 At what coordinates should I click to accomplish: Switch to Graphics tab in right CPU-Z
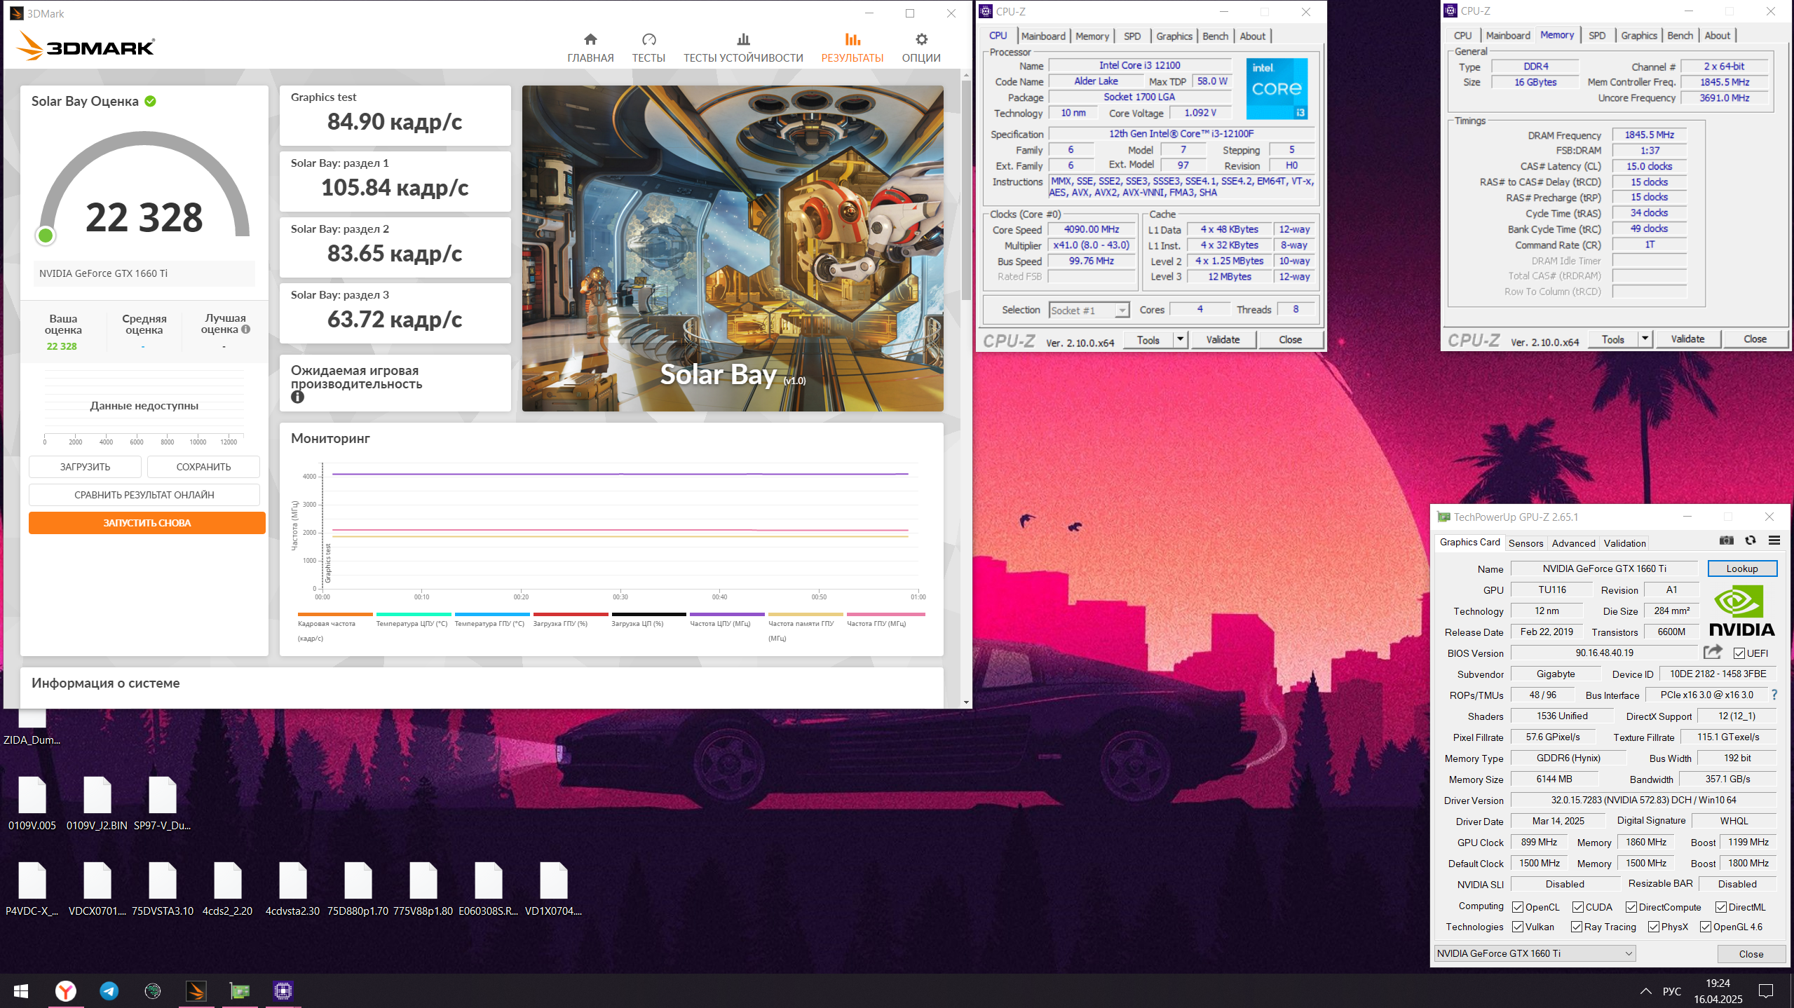pos(1638,36)
